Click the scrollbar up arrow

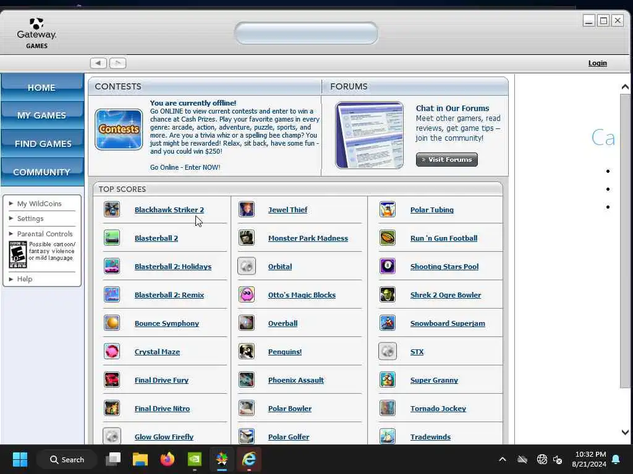pyautogui.click(x=625, y=86)
